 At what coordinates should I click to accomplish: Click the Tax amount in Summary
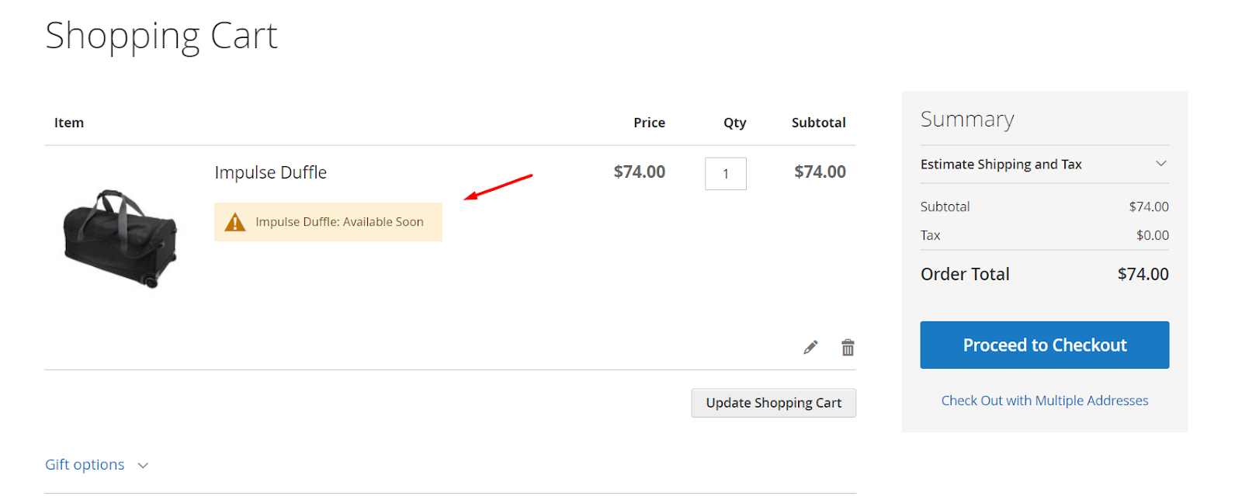[1152, 235]
